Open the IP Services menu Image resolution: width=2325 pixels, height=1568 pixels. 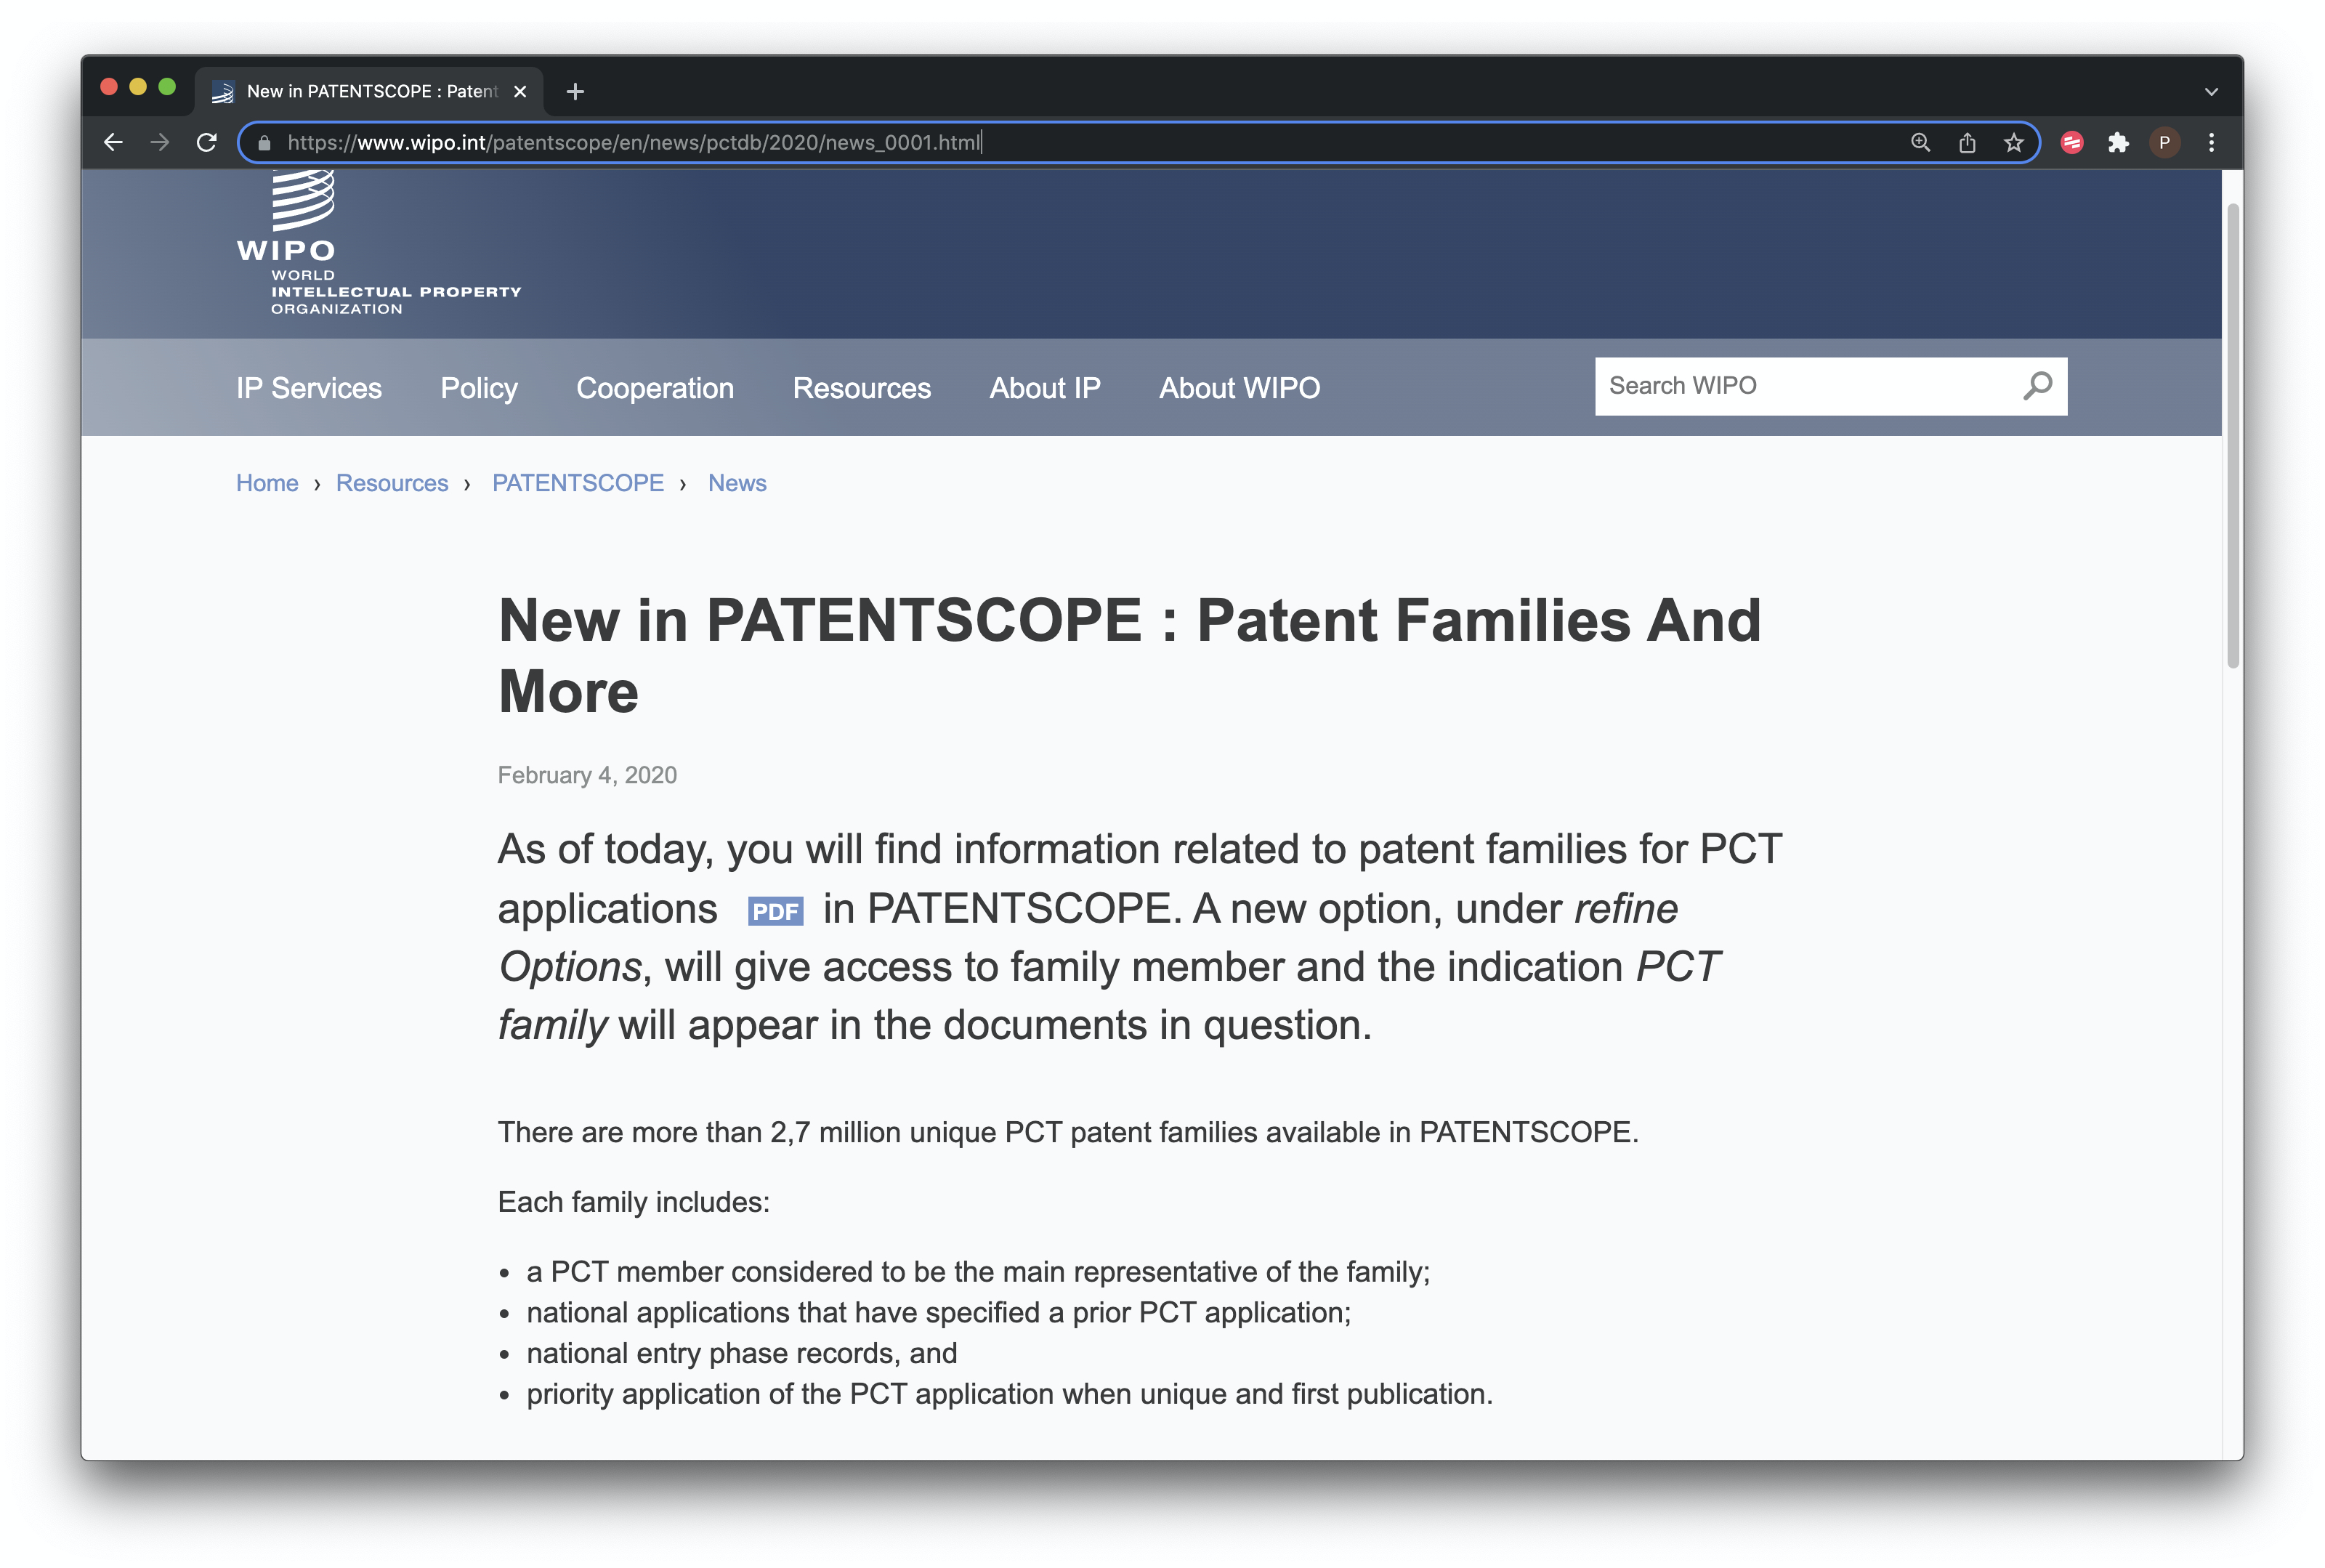point(308,387)
